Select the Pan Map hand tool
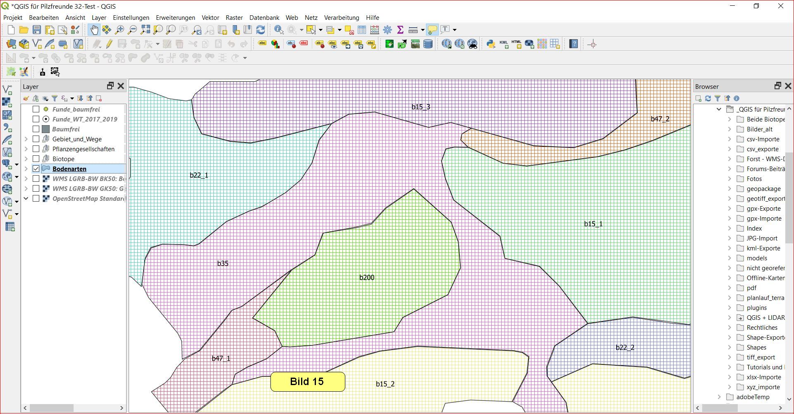Image resolution: width=794 pixels, height=414 pixels. pyautogui.click(x=94, y=30)
